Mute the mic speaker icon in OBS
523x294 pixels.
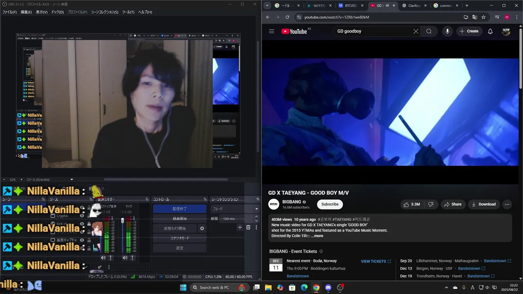tap(125, 258)
